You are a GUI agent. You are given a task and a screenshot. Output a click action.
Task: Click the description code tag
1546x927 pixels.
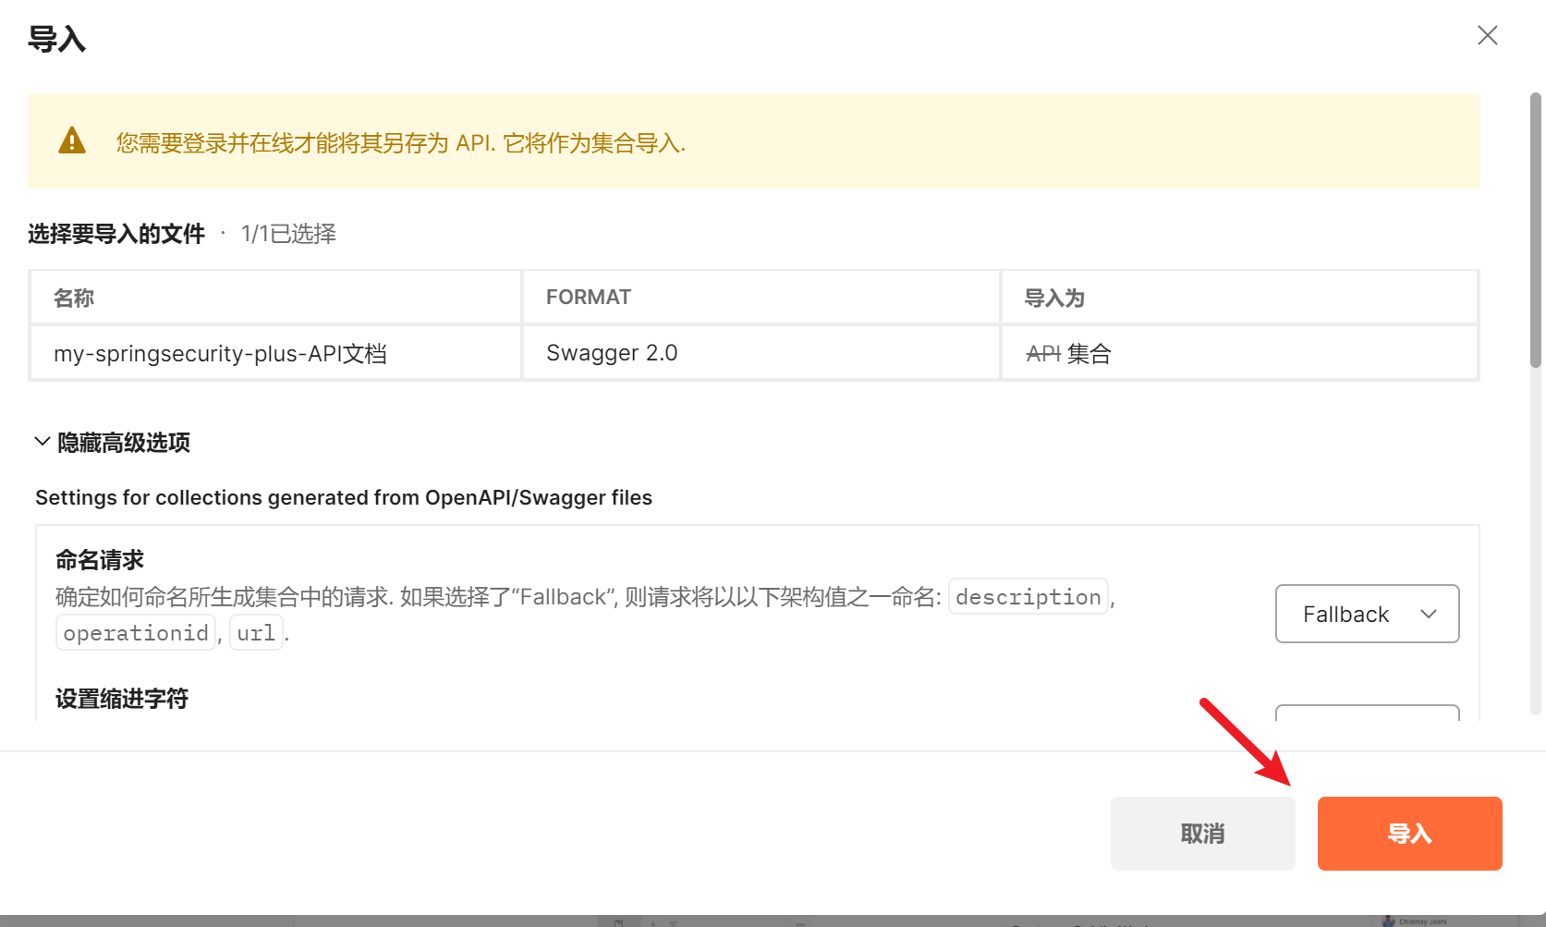(1028, 597)
